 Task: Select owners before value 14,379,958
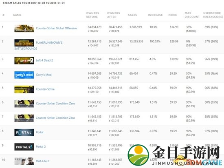94,88
